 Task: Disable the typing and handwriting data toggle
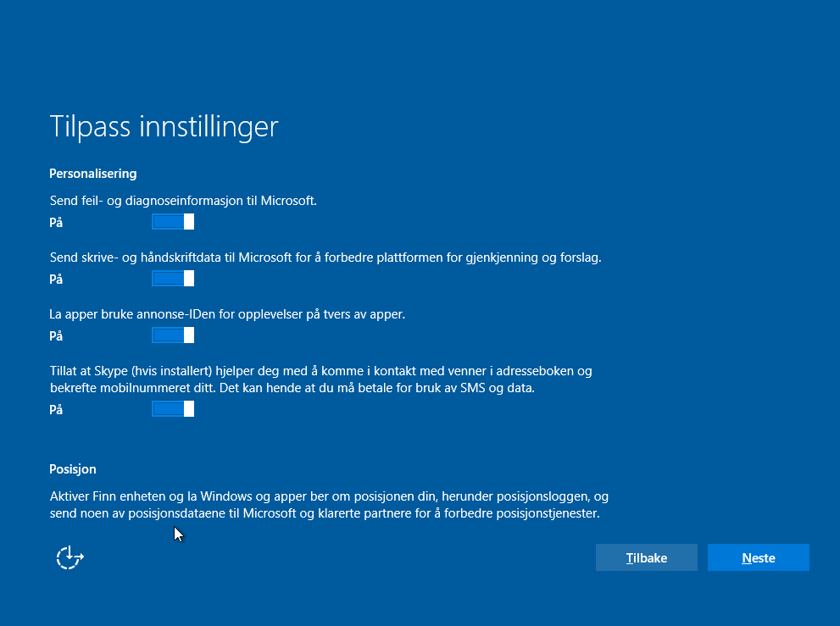click(173, 279)
